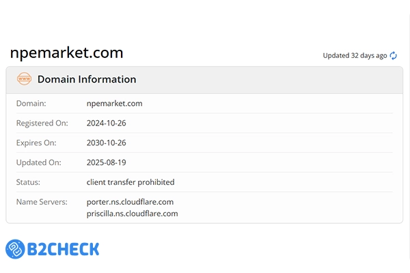
Task: Click the www icon in Domain Information header
Action: click(25, 80)
